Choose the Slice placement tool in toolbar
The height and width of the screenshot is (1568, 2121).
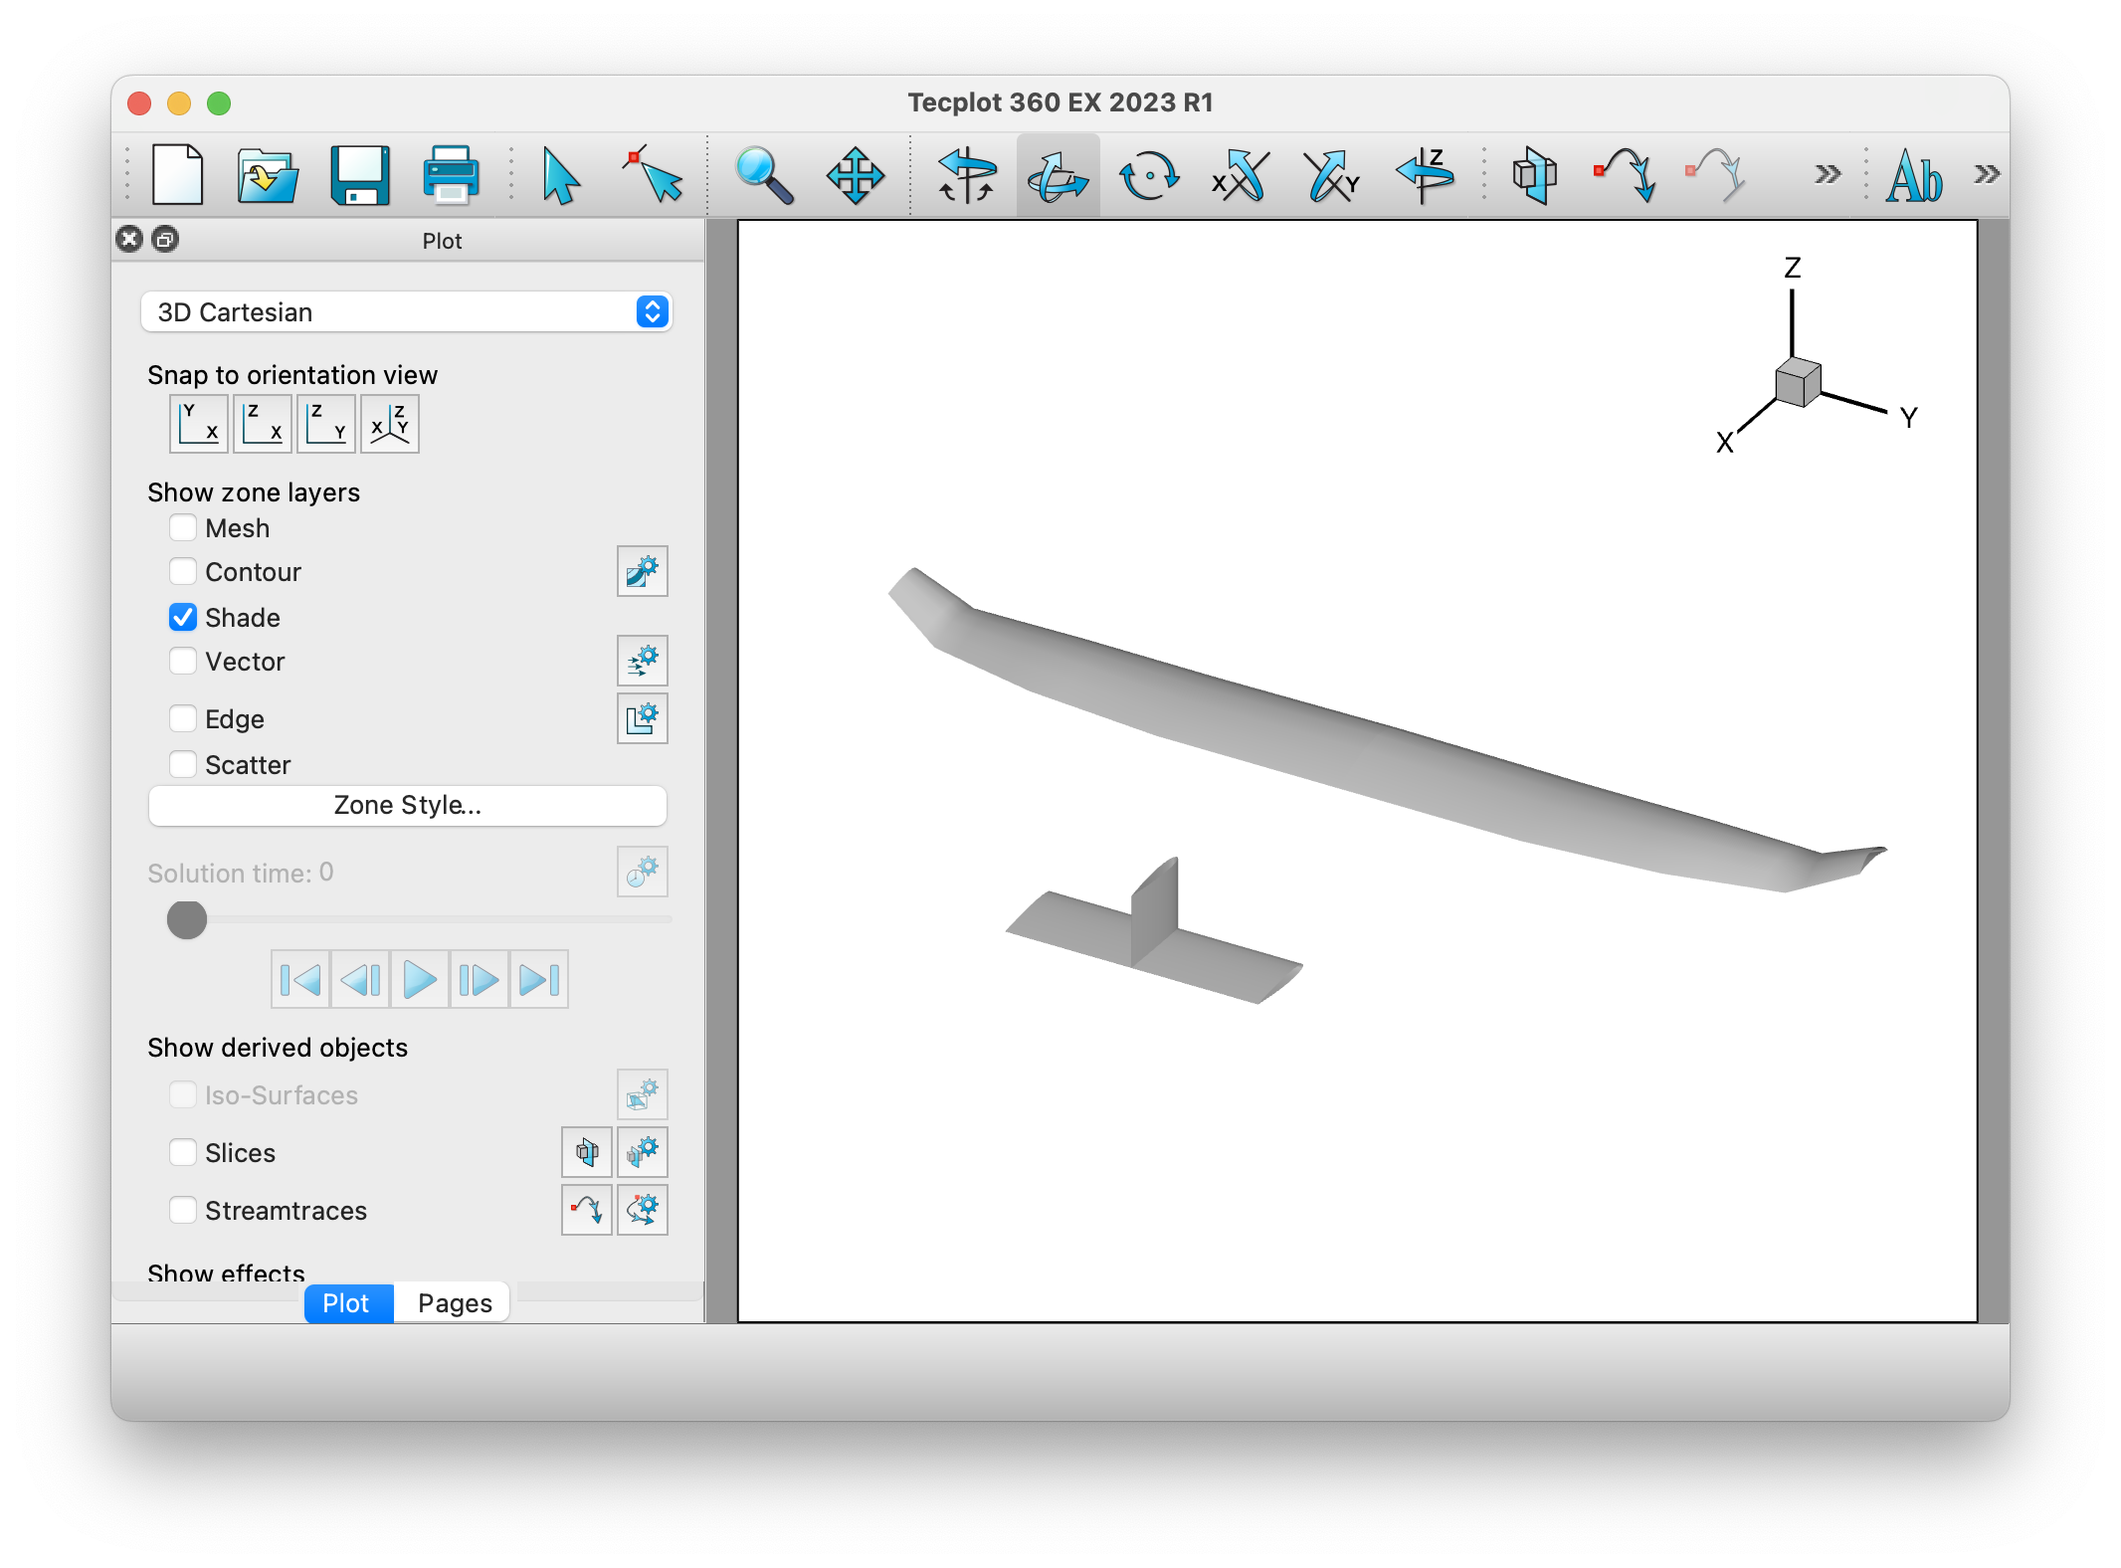coord(1534,175)
